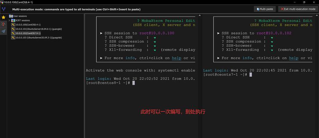
Task: Click the right terminal scroll-up arrow
Action: (x=317, y=16)
